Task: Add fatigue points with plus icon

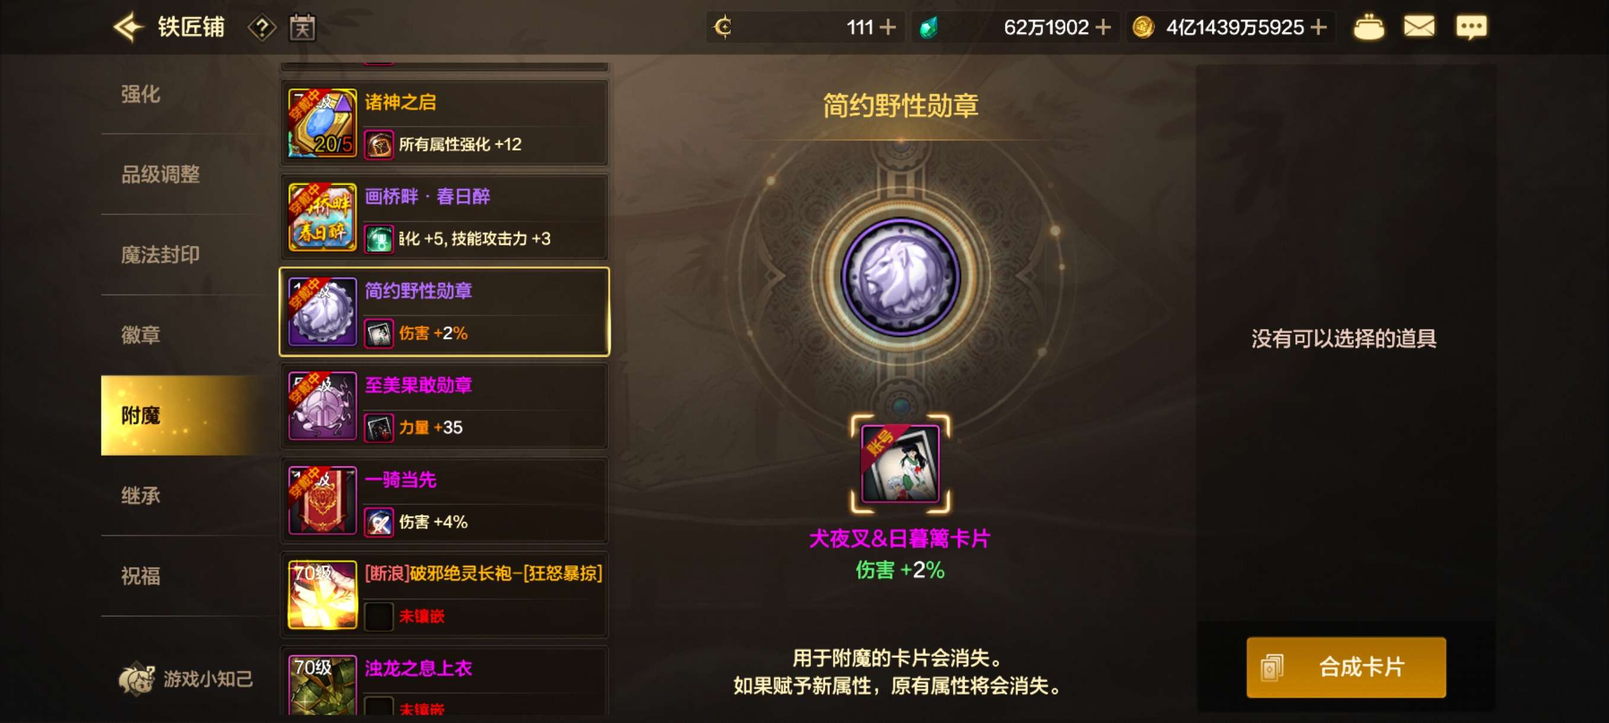Action: pyautogui.click(x=887, y=27)
